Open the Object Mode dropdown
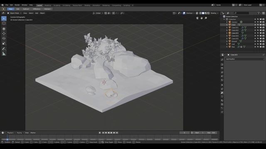Screen dimensions: 266x149 click(x=15, y=13)
